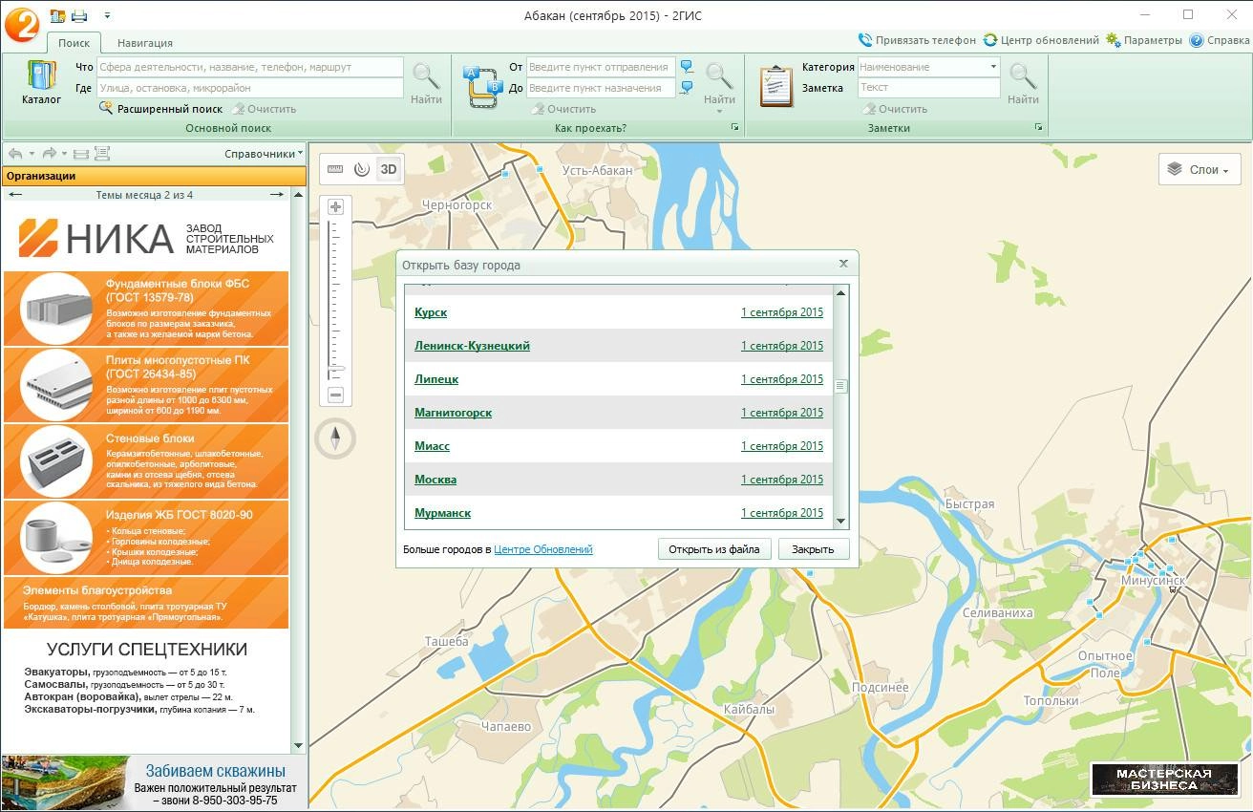
Task: Expand Как проехать group dialog launcher
Action: pyautogui.click(x=735, y=127)
